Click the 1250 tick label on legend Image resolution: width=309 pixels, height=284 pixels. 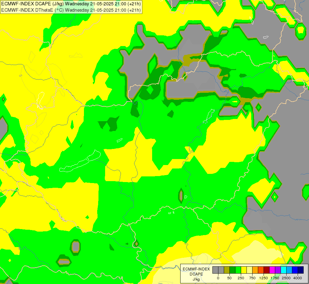264,278
